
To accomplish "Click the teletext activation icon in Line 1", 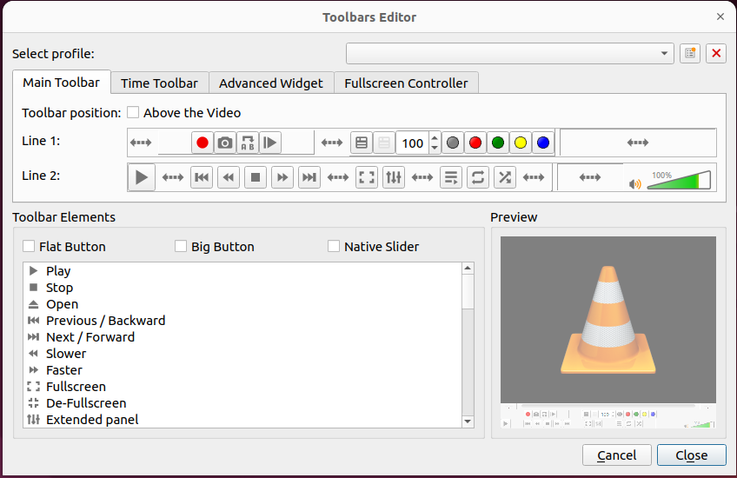I will [x=362, y=143].
